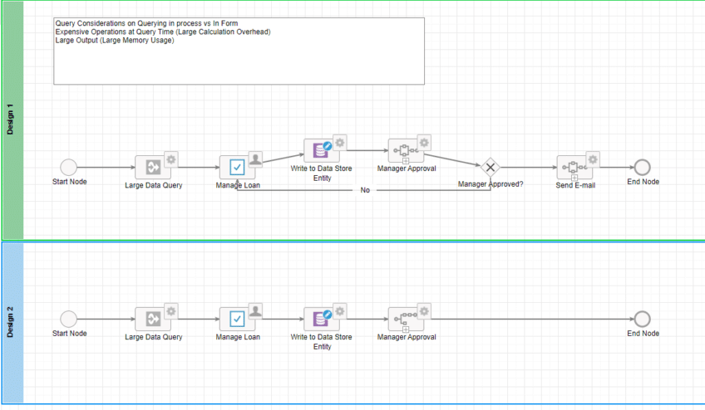
Task: Select Write to Data Store Entity in Design 1
Action: [x=321, y=150]
